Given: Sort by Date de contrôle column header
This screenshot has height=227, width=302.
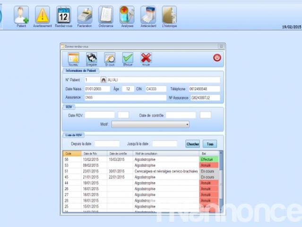Looking at the screenshot, I should point(120,154).
